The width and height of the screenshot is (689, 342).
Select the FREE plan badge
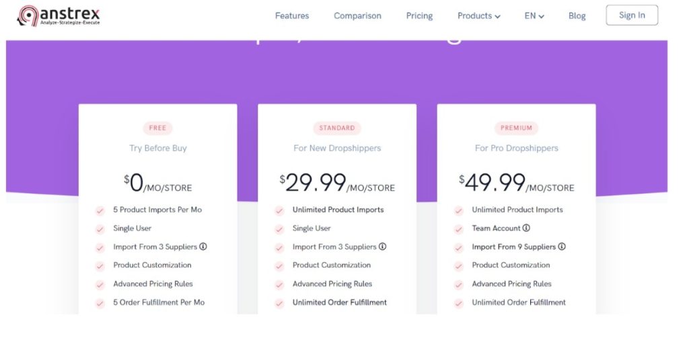(x=157, y=128)
